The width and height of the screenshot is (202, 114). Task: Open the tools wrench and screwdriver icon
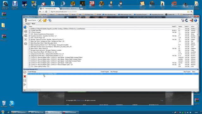tap(40, 20)
